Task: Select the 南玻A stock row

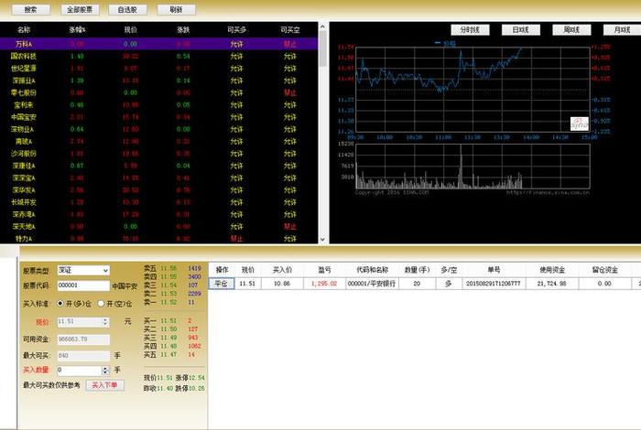Action: tap(158, 141)
